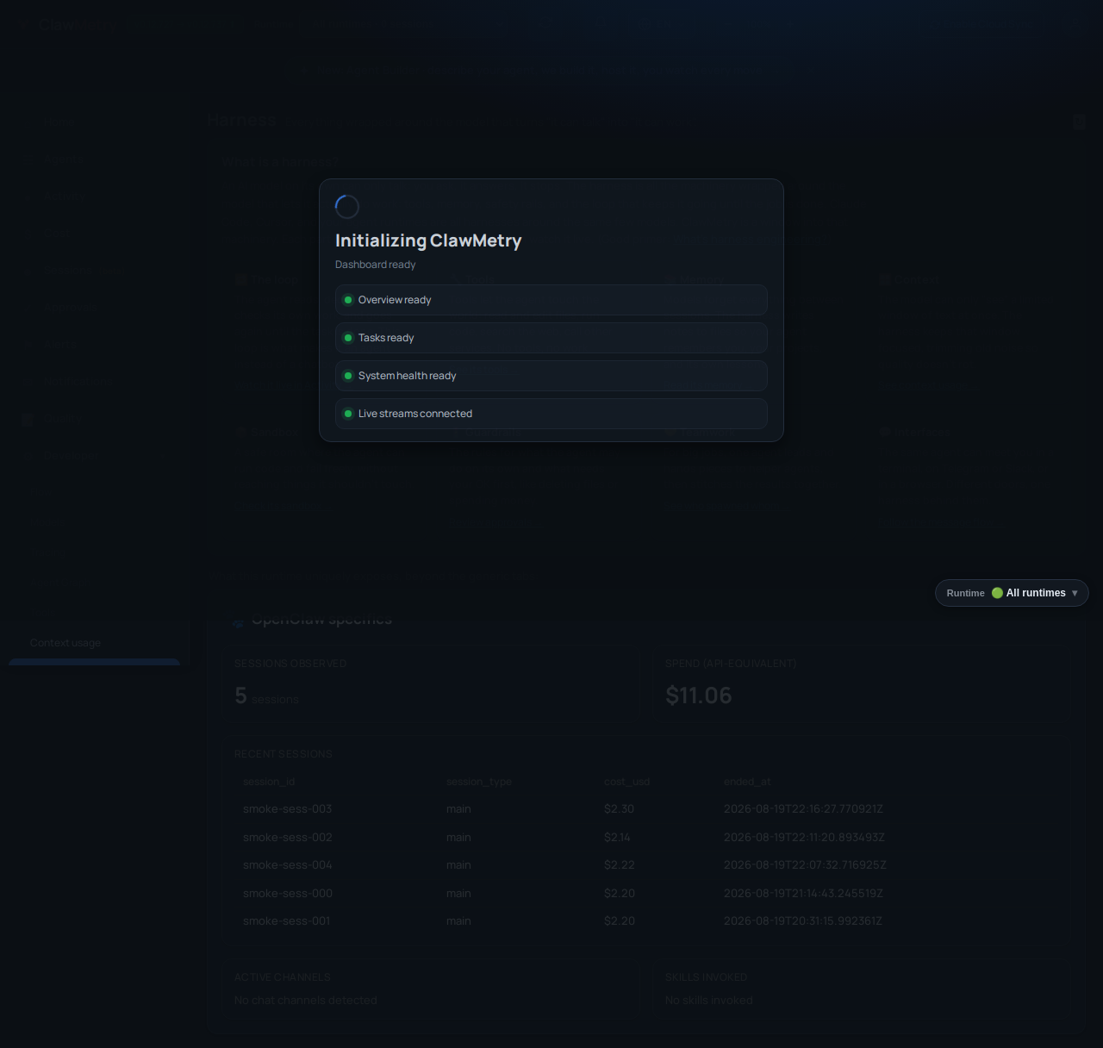Click the session_type column header

[479, 782]
